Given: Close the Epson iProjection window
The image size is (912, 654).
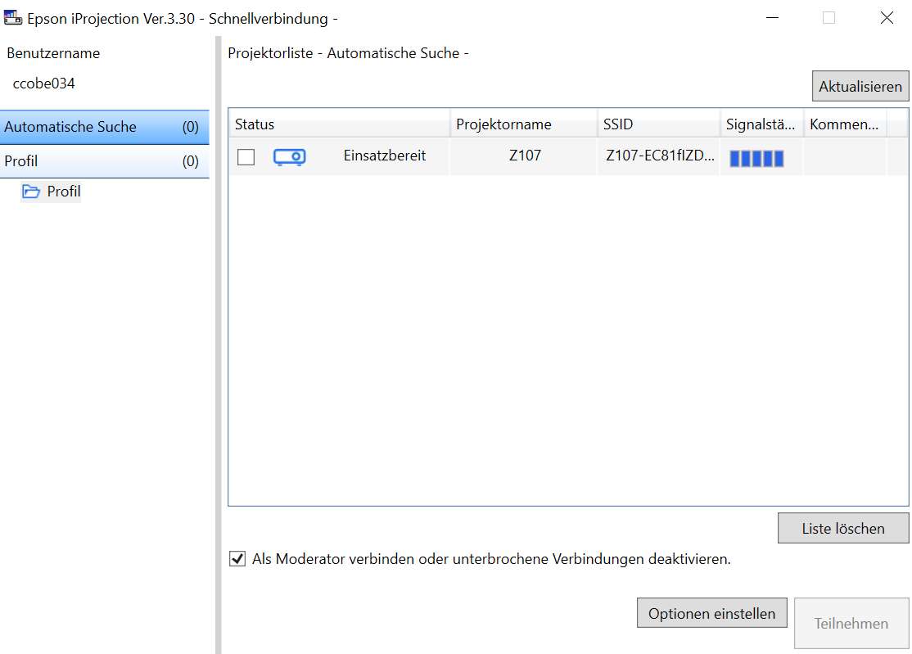Looking at the screenshot, I should [x=887, y=18].
